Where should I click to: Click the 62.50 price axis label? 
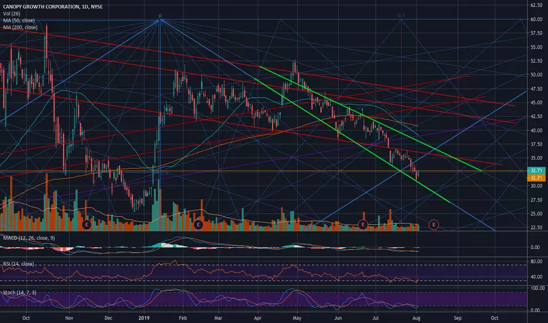536,5
